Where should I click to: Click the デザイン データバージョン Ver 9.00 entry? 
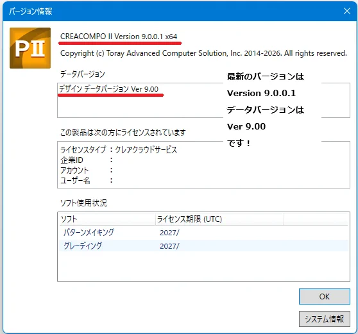click(108, 88)
